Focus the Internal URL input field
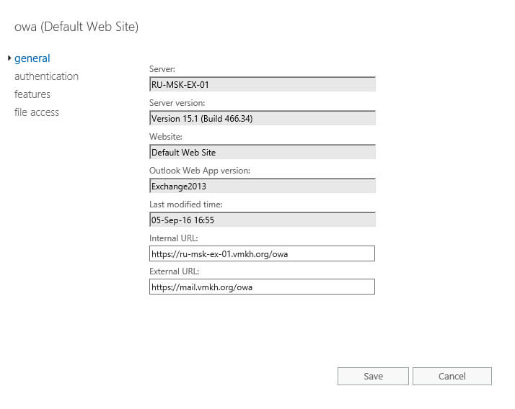This screenshot has height=409, width=515. pyautogui.click(x=262, y=253)
